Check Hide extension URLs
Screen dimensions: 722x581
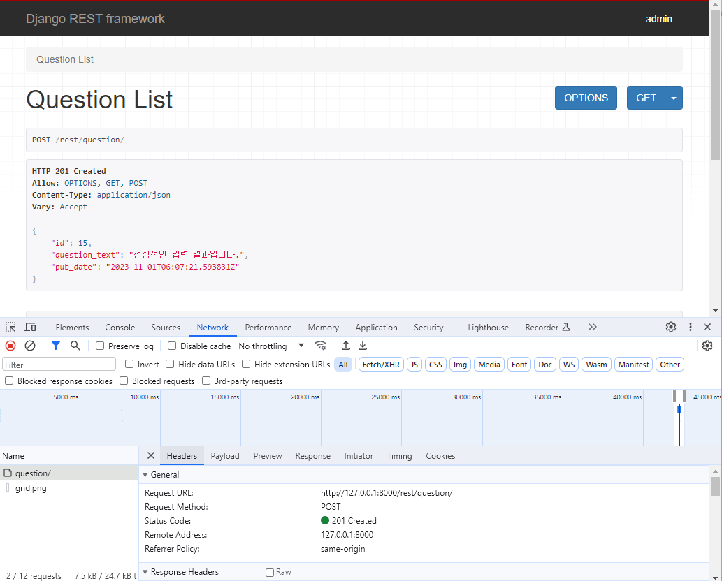[246, 365]
